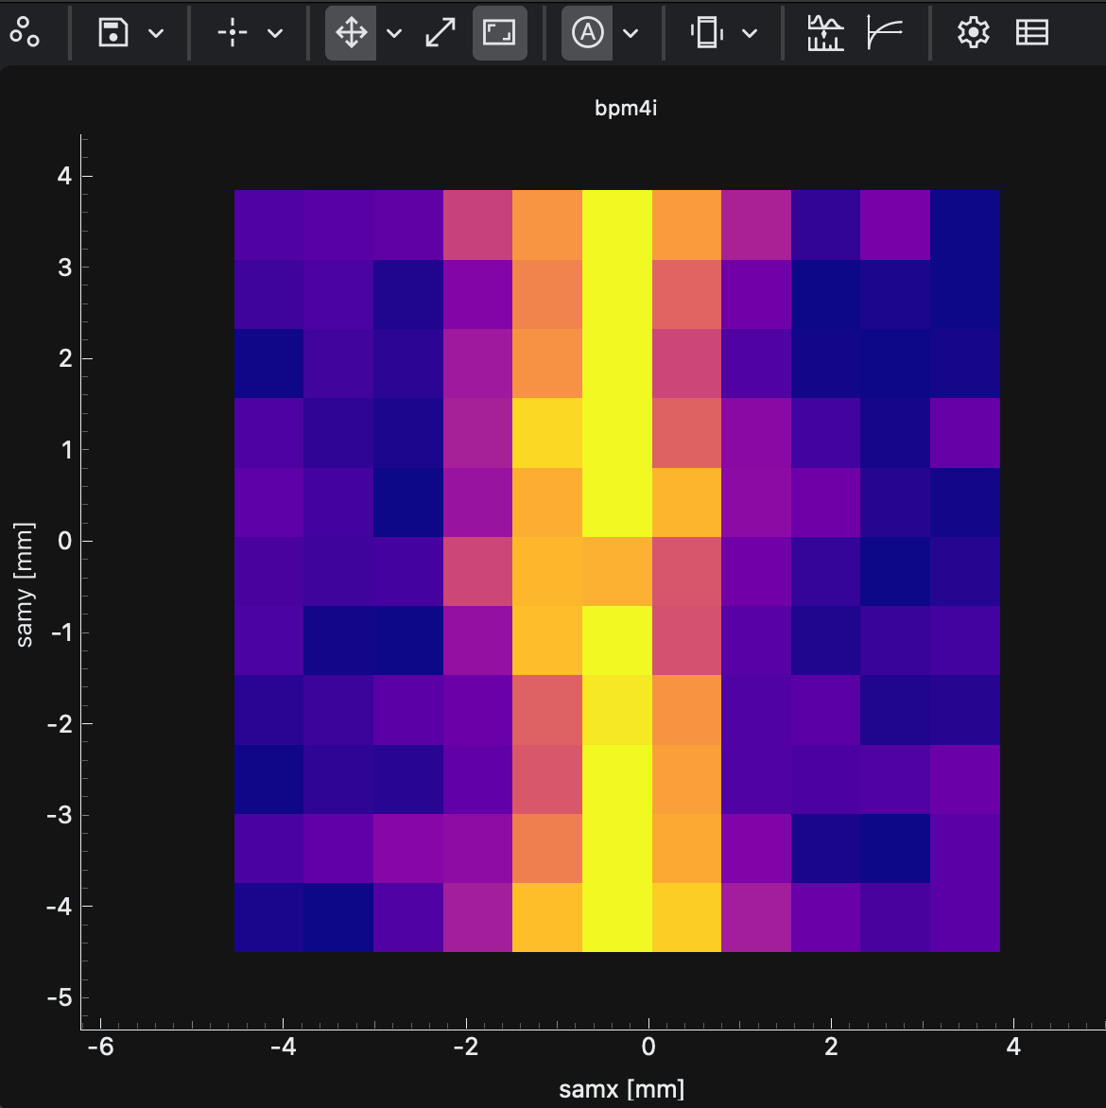Open the crosshair options dropdown
This screenshot has width=1106, height=1108.
coord(275,33)
